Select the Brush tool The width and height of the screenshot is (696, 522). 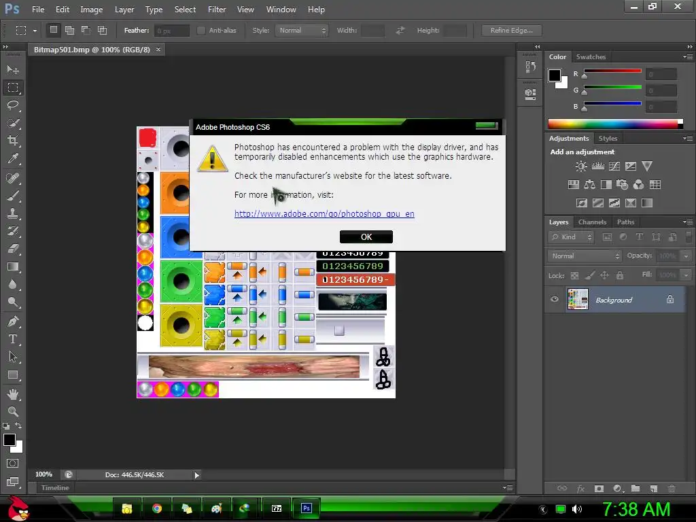[x=13, y=196]
